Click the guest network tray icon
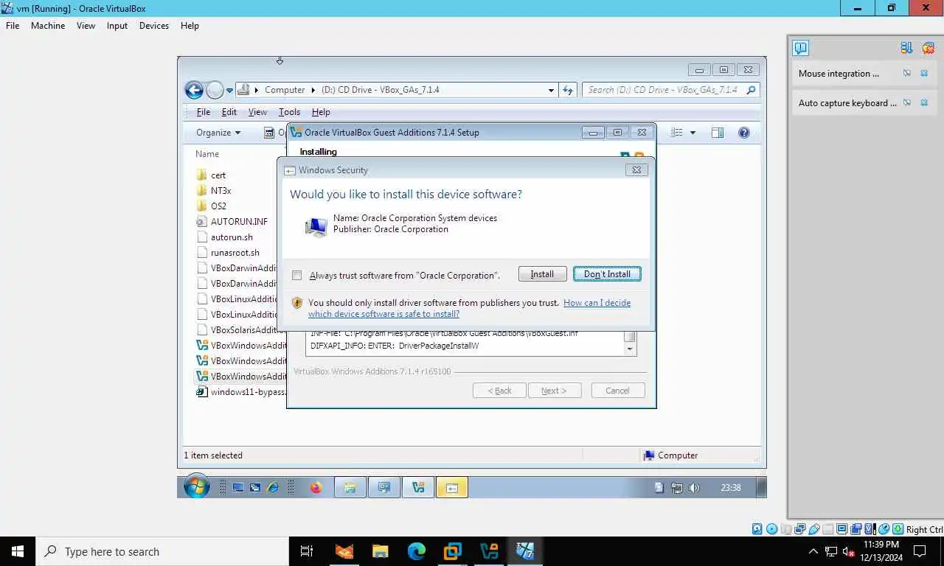This screenshot has height=566, width=944. pos(676,487)
